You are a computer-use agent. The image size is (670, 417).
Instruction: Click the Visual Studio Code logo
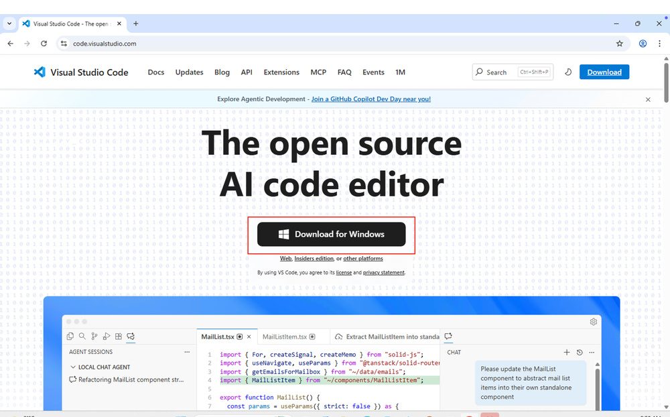point(40,72)
